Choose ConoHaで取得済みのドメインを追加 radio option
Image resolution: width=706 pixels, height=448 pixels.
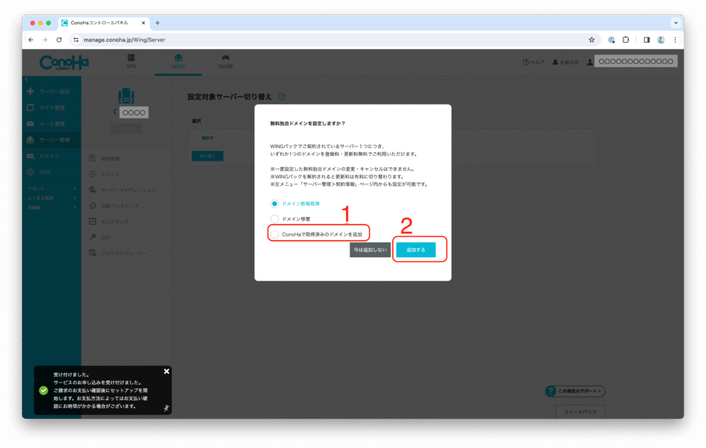274,234
